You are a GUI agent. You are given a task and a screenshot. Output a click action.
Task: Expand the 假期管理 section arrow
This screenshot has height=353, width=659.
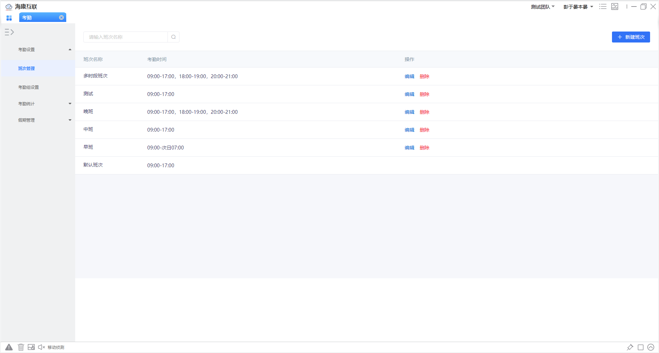click(70, 120)
